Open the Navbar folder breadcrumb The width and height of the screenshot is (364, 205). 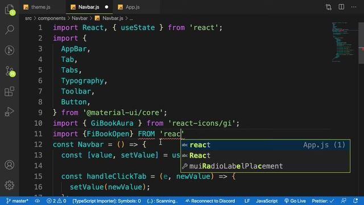(x=80, y=18)
